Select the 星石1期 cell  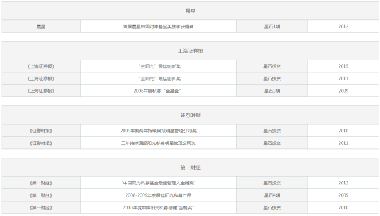point(272,26)
